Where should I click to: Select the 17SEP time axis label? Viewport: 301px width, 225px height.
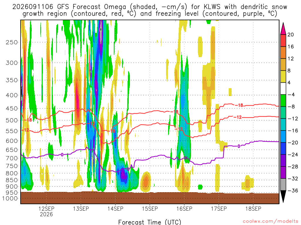[x=219, y=209]
